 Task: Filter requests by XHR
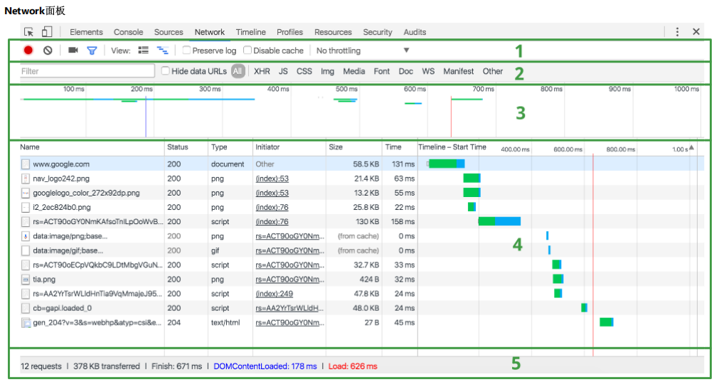pos(262,71)
